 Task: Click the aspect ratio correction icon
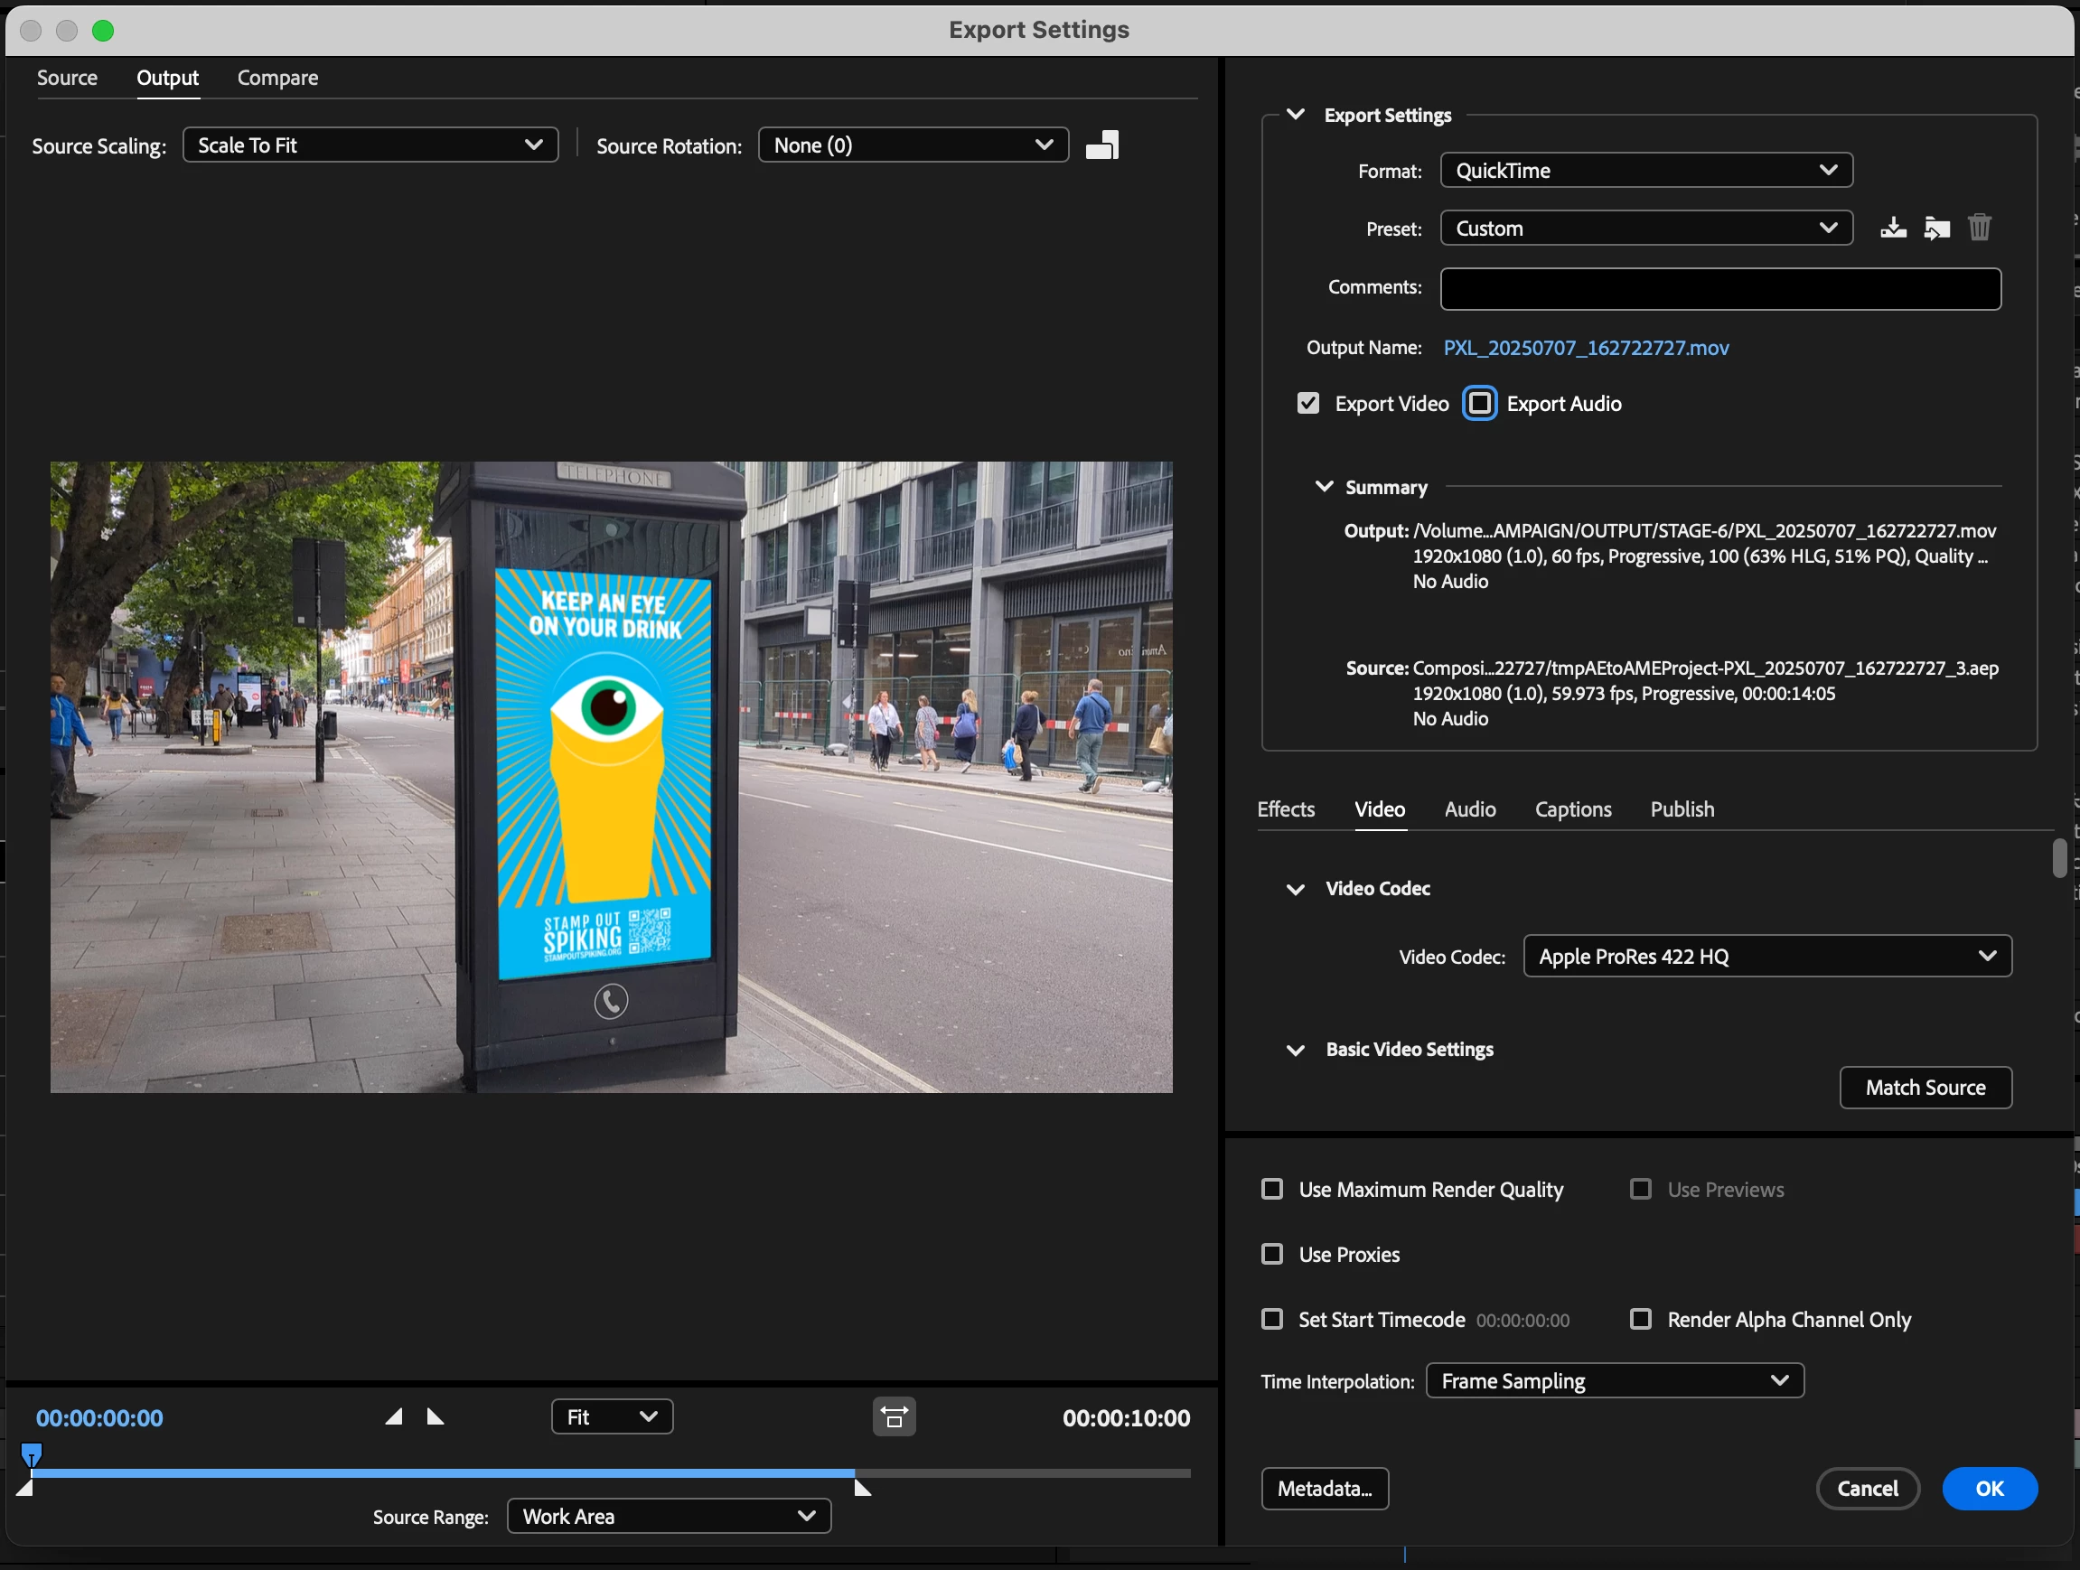click(x=895, y=1416)
